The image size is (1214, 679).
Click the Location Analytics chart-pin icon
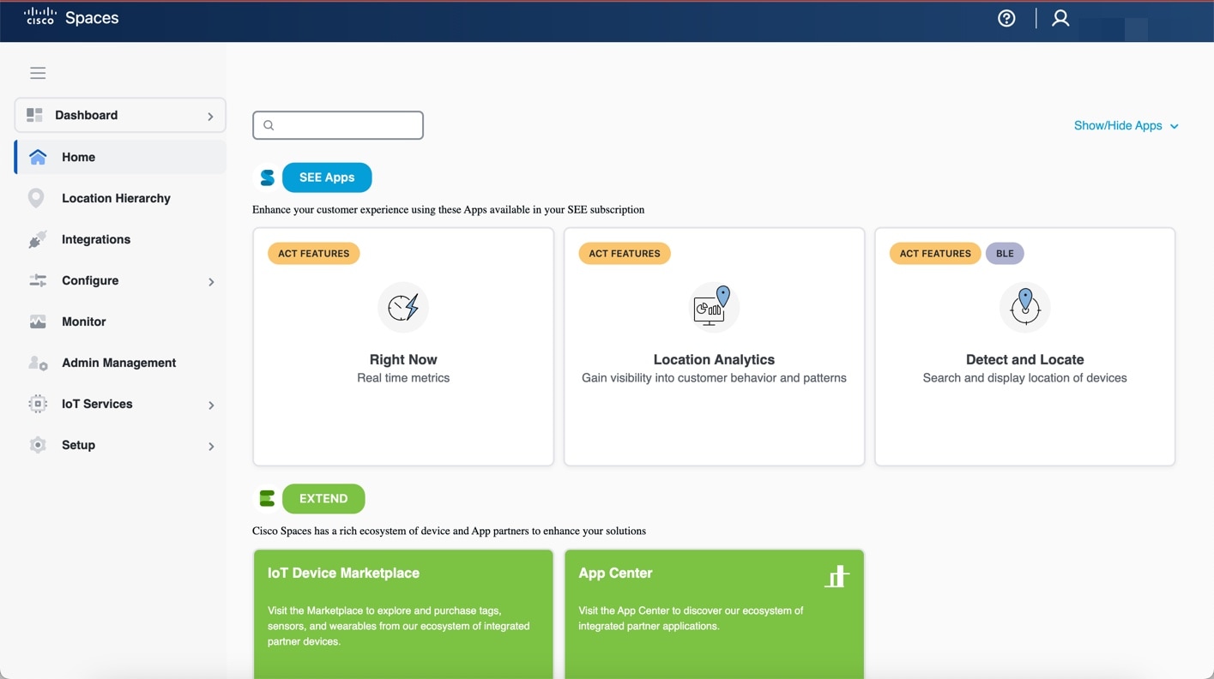tap(714, 307)
